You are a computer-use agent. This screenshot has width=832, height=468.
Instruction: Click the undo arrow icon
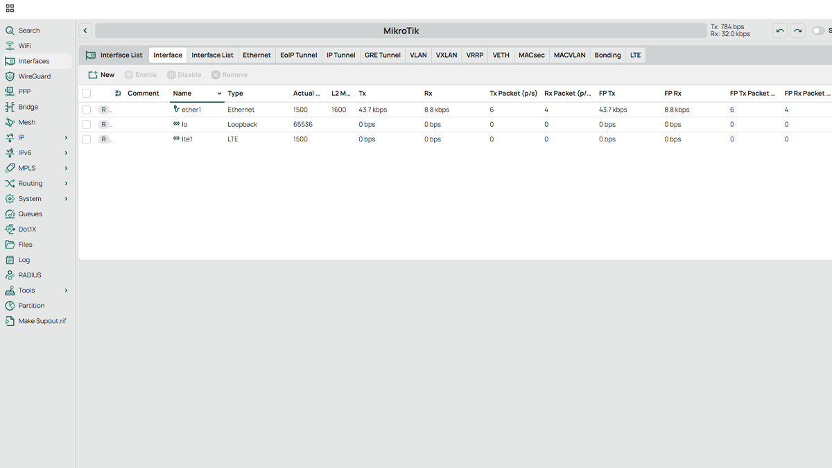point(780,31)
